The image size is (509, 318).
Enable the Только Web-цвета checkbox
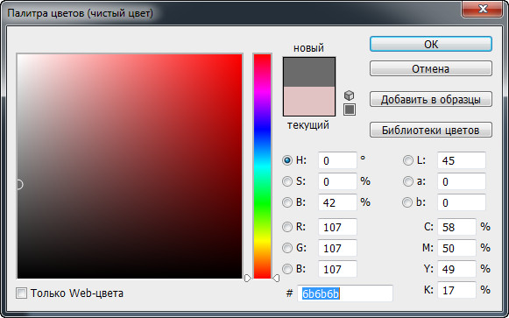tap(21, 293)
